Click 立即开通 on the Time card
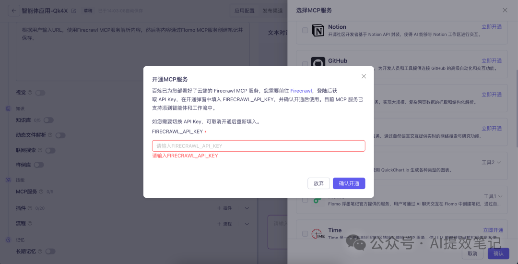 tap(493, 230)
